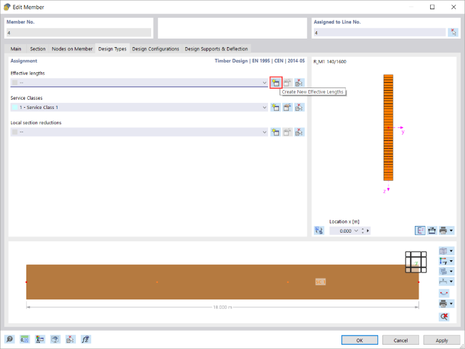Create new Local section reduction
Screen dimensions: 465x349
click(x=275, y=132)
